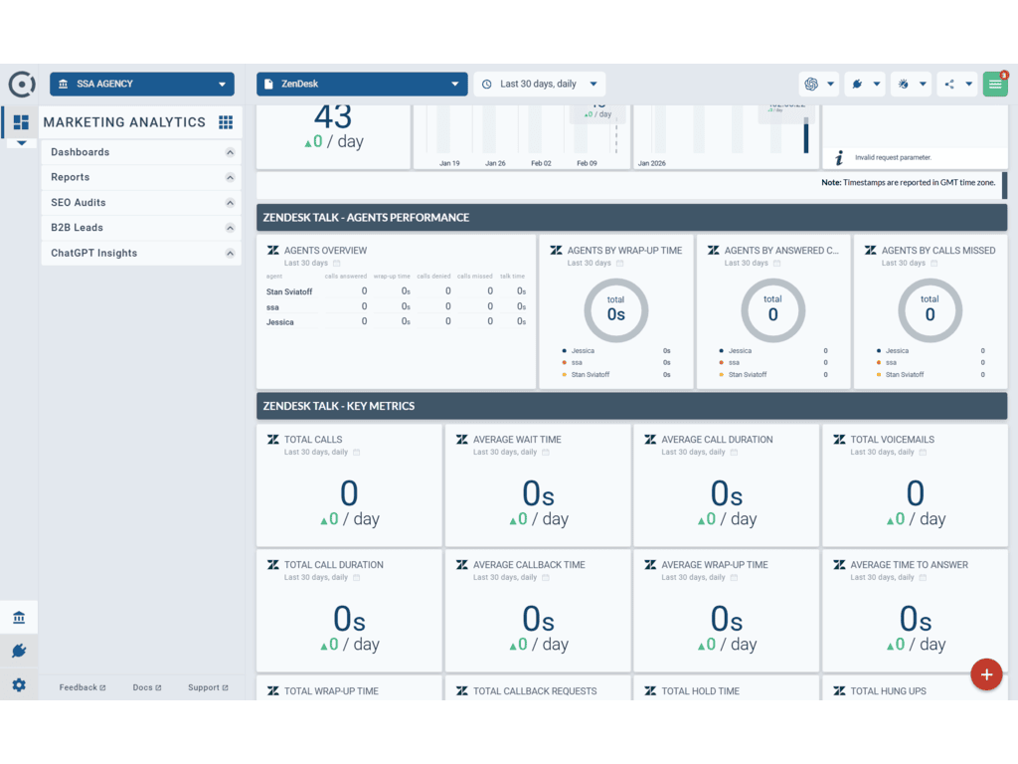Click the agency bank icon in left rail
This screenshot has width=1018, height=764.
pos(19,618)
